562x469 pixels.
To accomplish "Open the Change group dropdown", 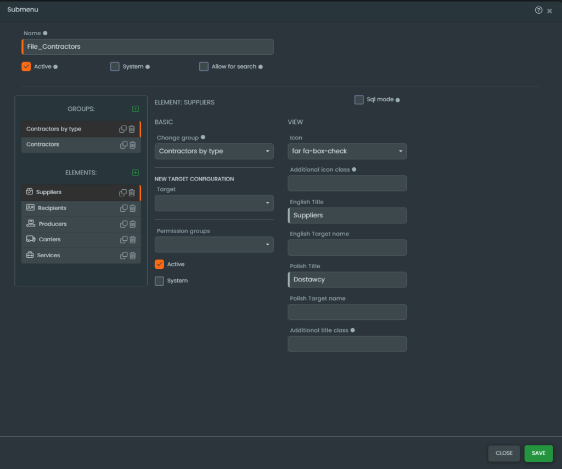I will coord(214,151).
